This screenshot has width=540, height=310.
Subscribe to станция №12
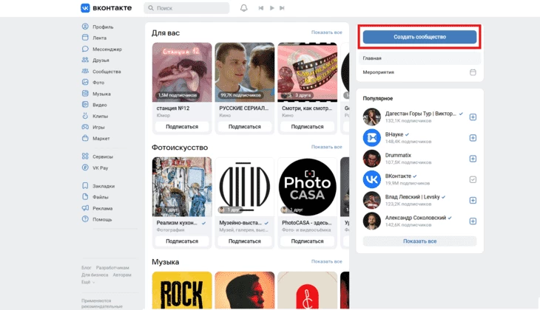182,126
